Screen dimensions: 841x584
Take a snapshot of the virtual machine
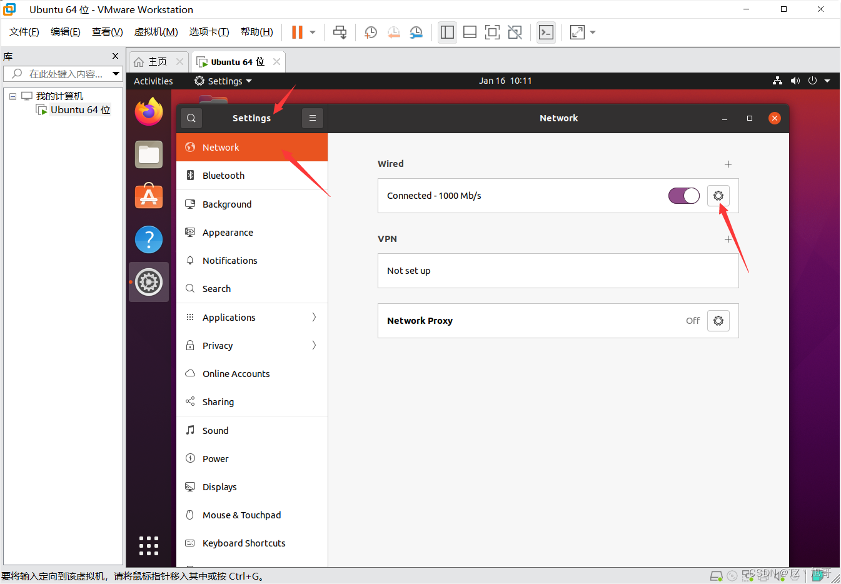(x=371, y=33)
